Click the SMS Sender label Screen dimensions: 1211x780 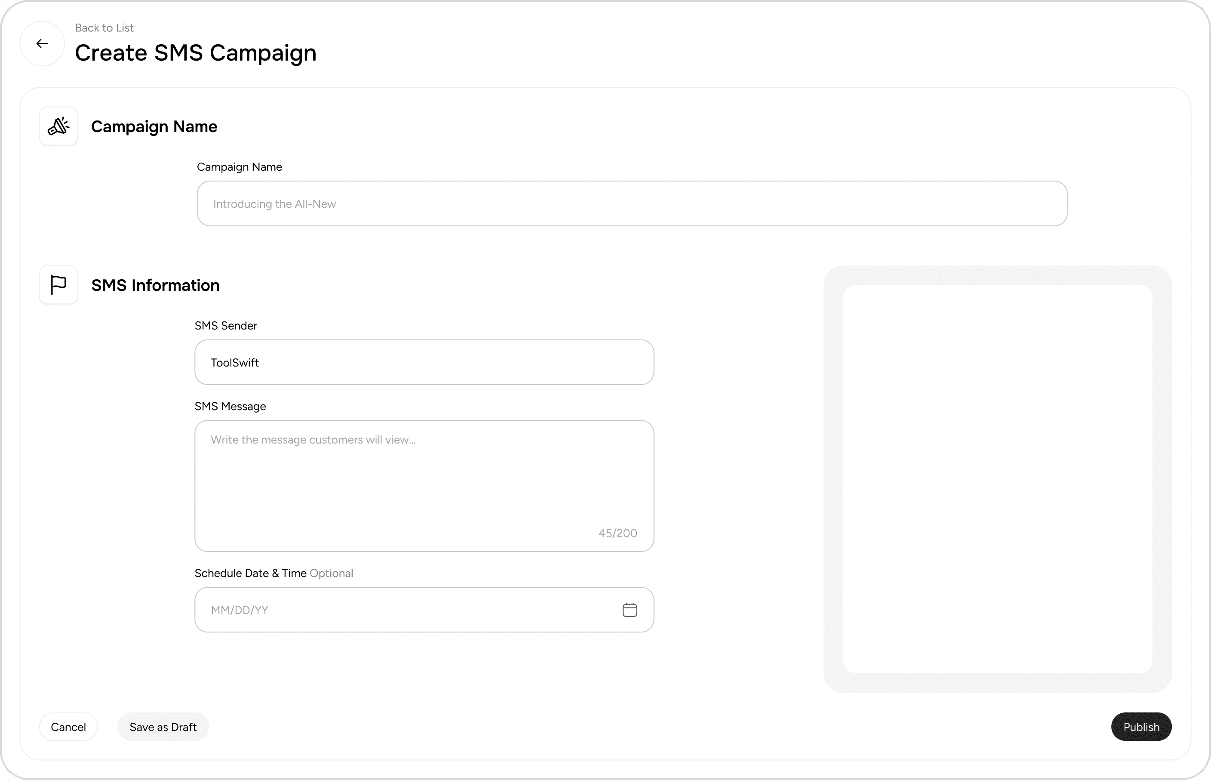pos(225,325)
